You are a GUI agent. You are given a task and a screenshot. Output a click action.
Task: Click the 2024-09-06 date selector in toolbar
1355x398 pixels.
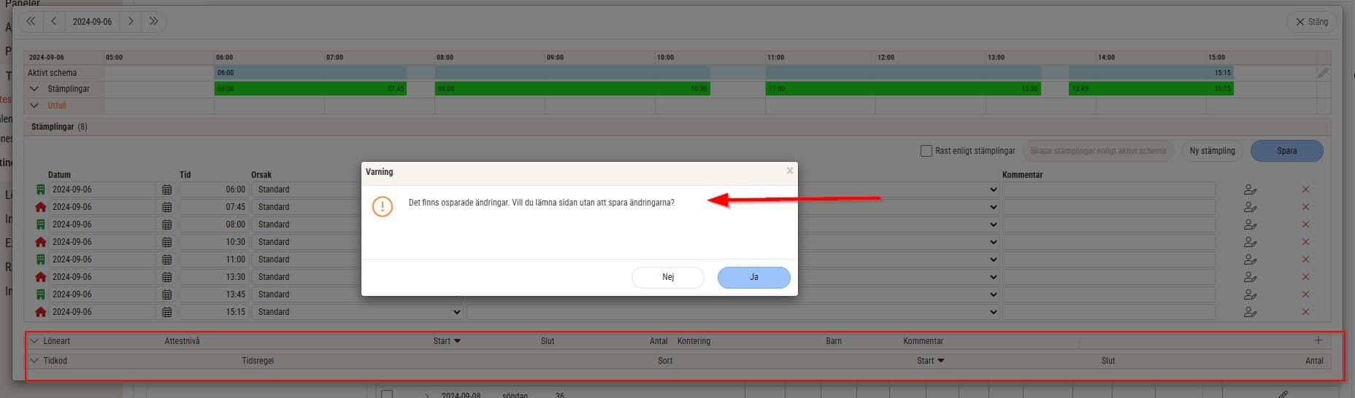[92, 21]
